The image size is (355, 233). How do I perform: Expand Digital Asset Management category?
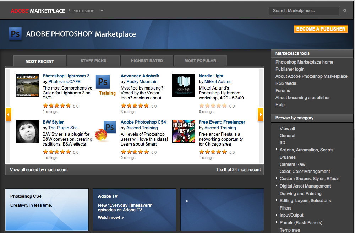(x=277, y=186)
